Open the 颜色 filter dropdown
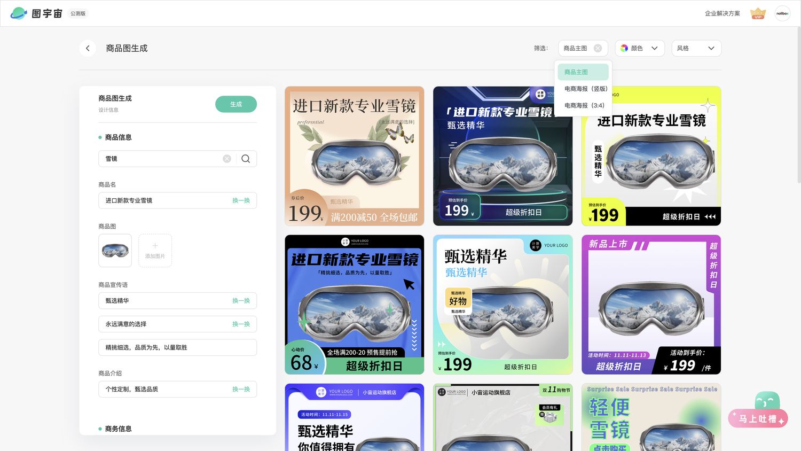The width and height of the screenshot is (801, 451). pyautogui.click(x=640, y=48)
